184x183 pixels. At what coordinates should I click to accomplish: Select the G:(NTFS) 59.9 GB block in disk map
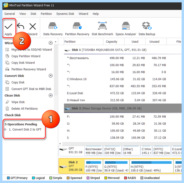coord(116,166)
